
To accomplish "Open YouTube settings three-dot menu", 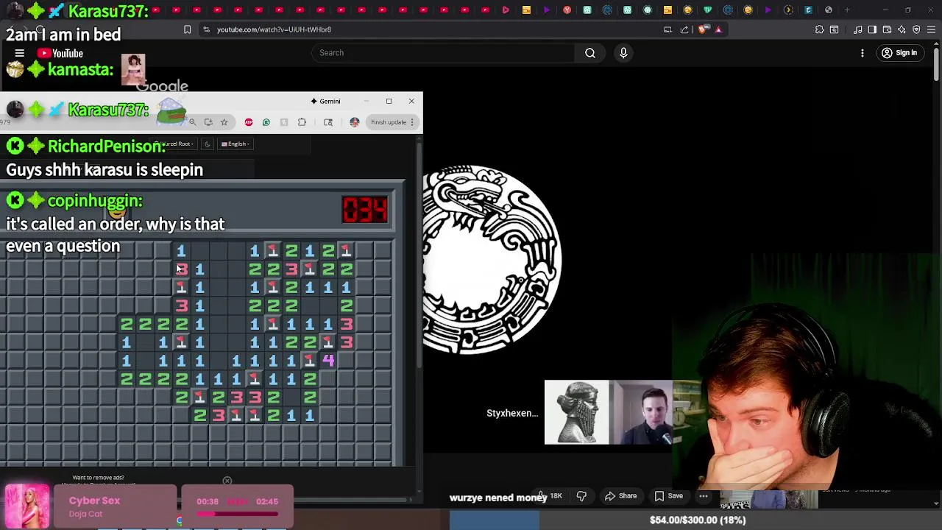I will click(863, 53).
